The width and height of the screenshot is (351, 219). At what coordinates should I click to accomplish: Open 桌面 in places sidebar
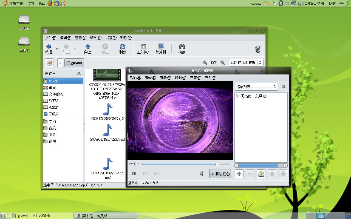click(63, 88)
